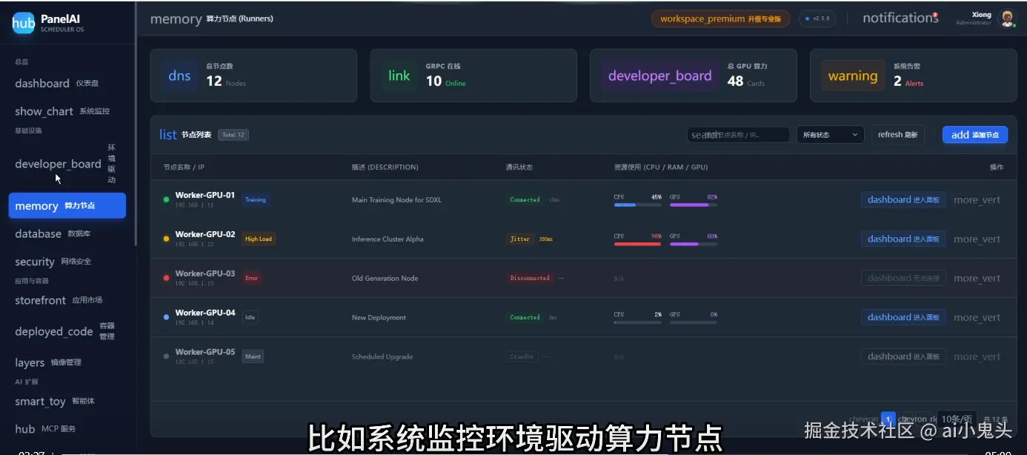Click Worker-GPU-01 GPU 82% usage bar
The height and width of the screenshot is (455, 1027).
tap(694, 205)
